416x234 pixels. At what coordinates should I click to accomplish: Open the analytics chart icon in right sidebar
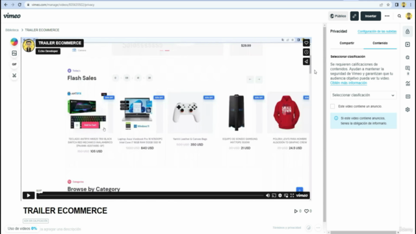click(408, 84)
